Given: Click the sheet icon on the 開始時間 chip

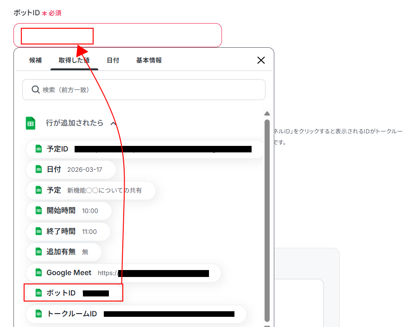Looking at the screenshot, I should point(38,210).
